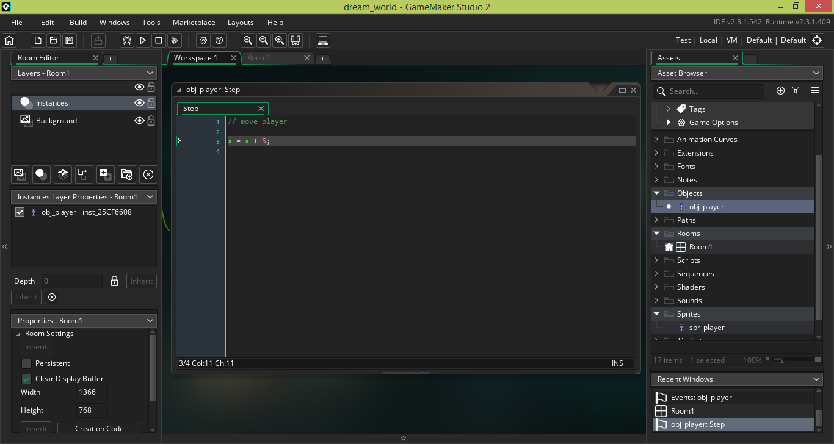Open the Asset Browser panel dropdown

pos(737,73)
